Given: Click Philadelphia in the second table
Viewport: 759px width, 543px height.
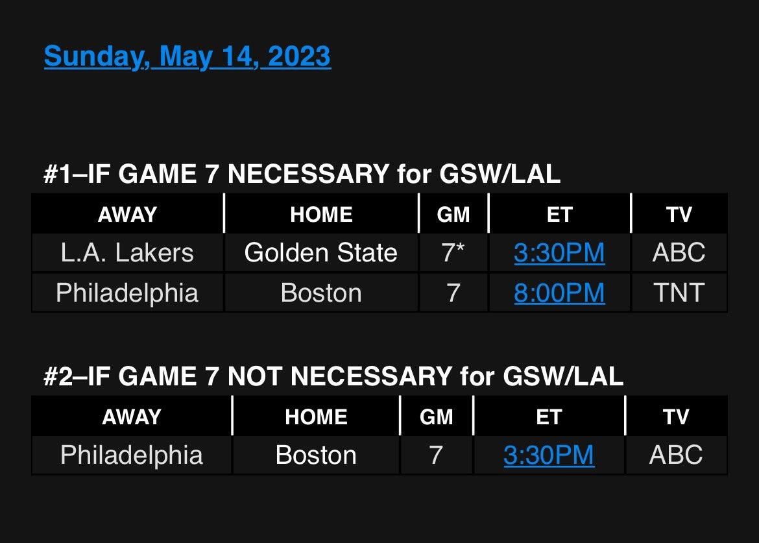Looking at the screenshot, I should [132, 455].
